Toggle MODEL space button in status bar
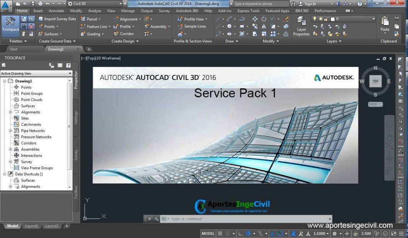408x238 pixels. (x=208, y=233)
